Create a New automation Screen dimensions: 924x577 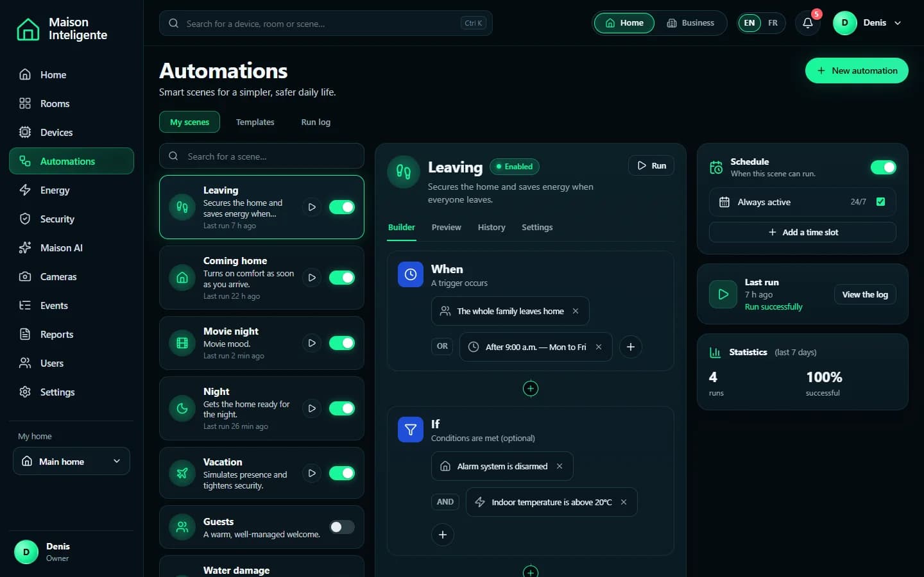coord(857,71)
